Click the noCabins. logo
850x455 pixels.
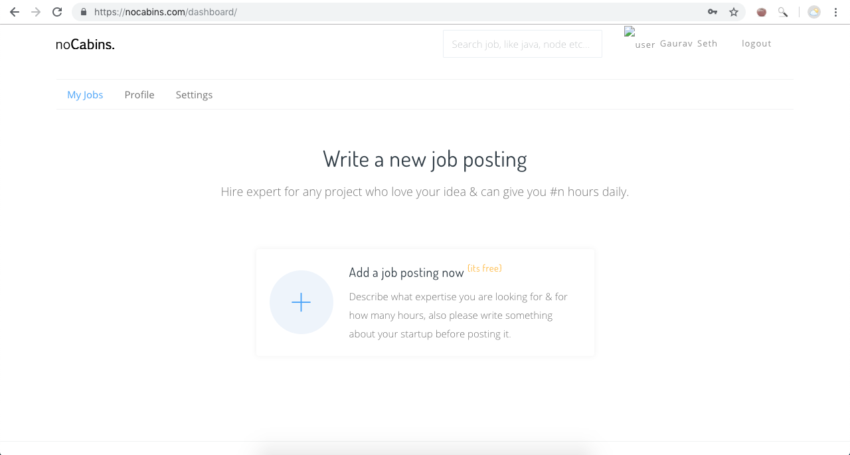click(x=85, y=45)
